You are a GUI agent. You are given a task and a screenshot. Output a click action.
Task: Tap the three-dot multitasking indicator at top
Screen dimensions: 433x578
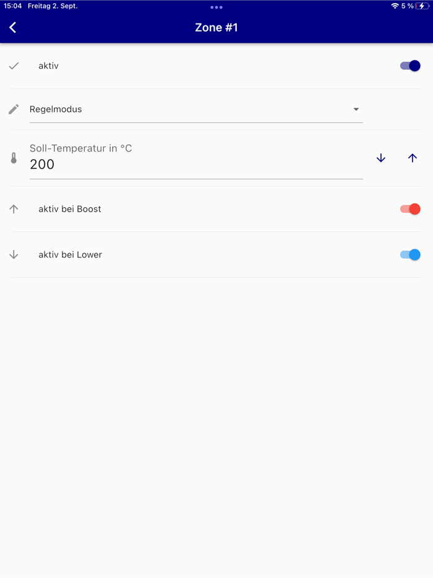pyautogui.click(x=216, y=7)
